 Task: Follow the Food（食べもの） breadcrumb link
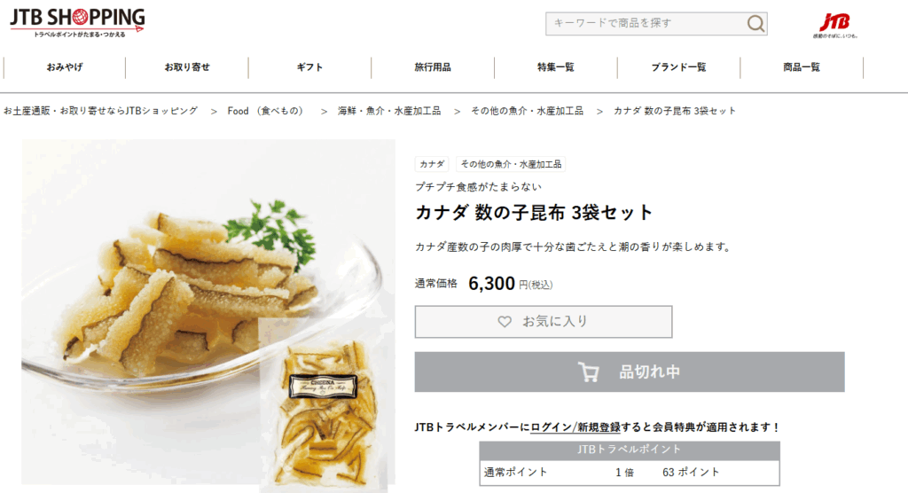pyautogui.click(x=265, y=111)
